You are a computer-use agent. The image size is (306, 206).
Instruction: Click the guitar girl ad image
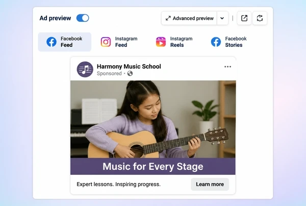pos(153,119)
